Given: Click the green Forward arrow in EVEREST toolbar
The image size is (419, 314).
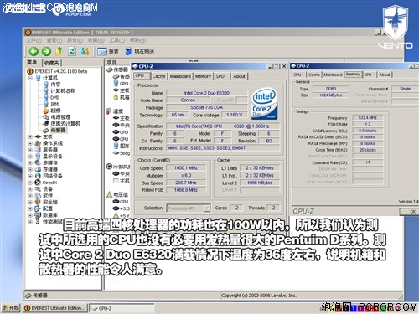Looking at the screenshot, I should [46, 51].
